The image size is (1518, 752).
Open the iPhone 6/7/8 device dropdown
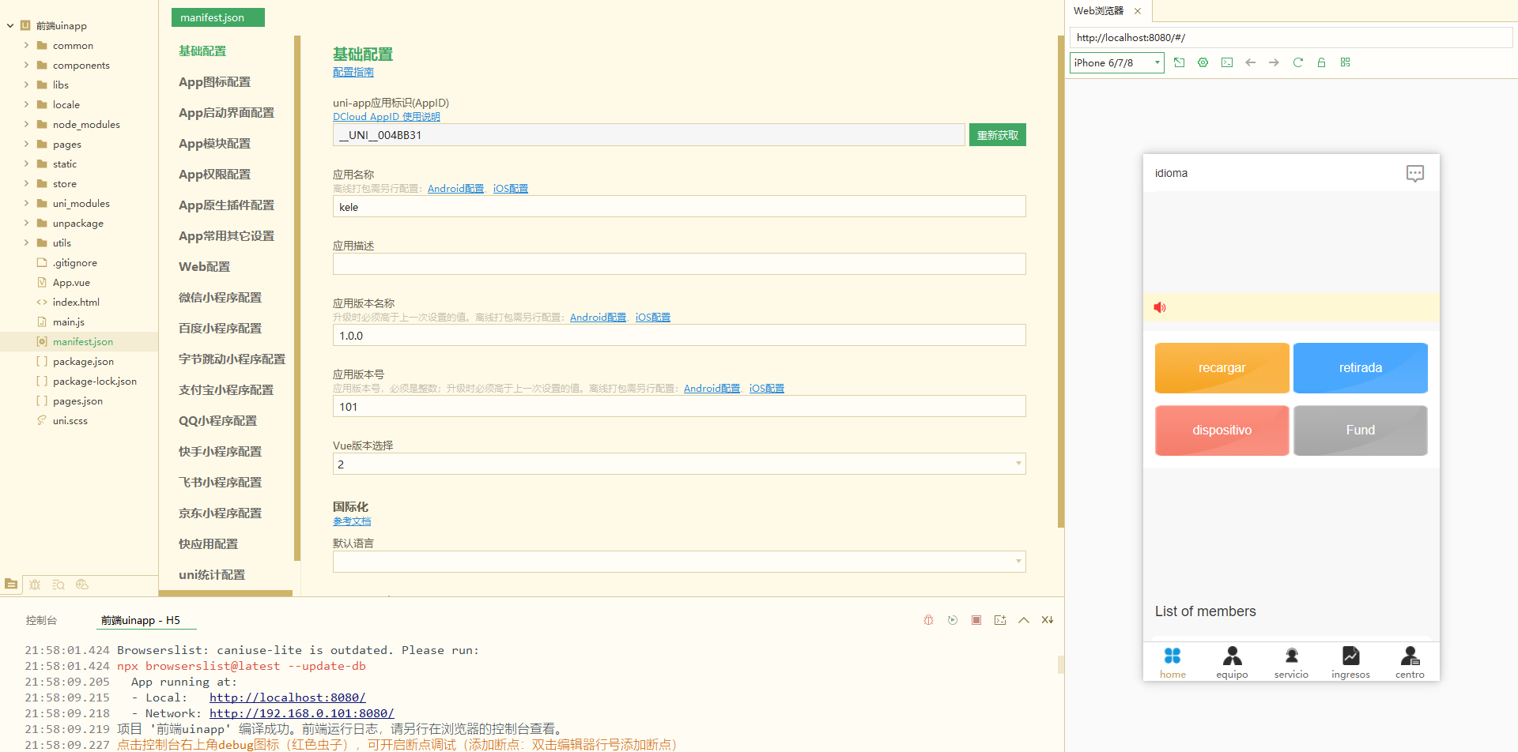[x=1116, y=62]
